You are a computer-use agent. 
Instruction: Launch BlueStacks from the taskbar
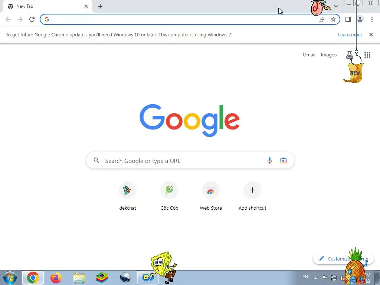tap(102, 278)
